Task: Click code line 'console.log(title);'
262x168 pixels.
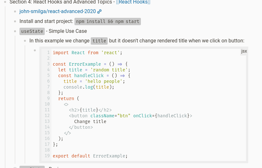Action: [x=89, y=87]
